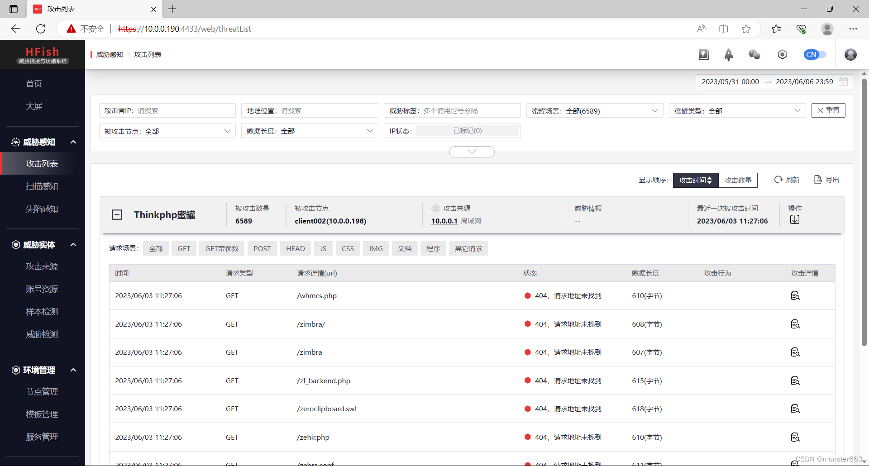869x466 pixels.
Task: Go back using browser back arrow
Action: tap(16, 29)
